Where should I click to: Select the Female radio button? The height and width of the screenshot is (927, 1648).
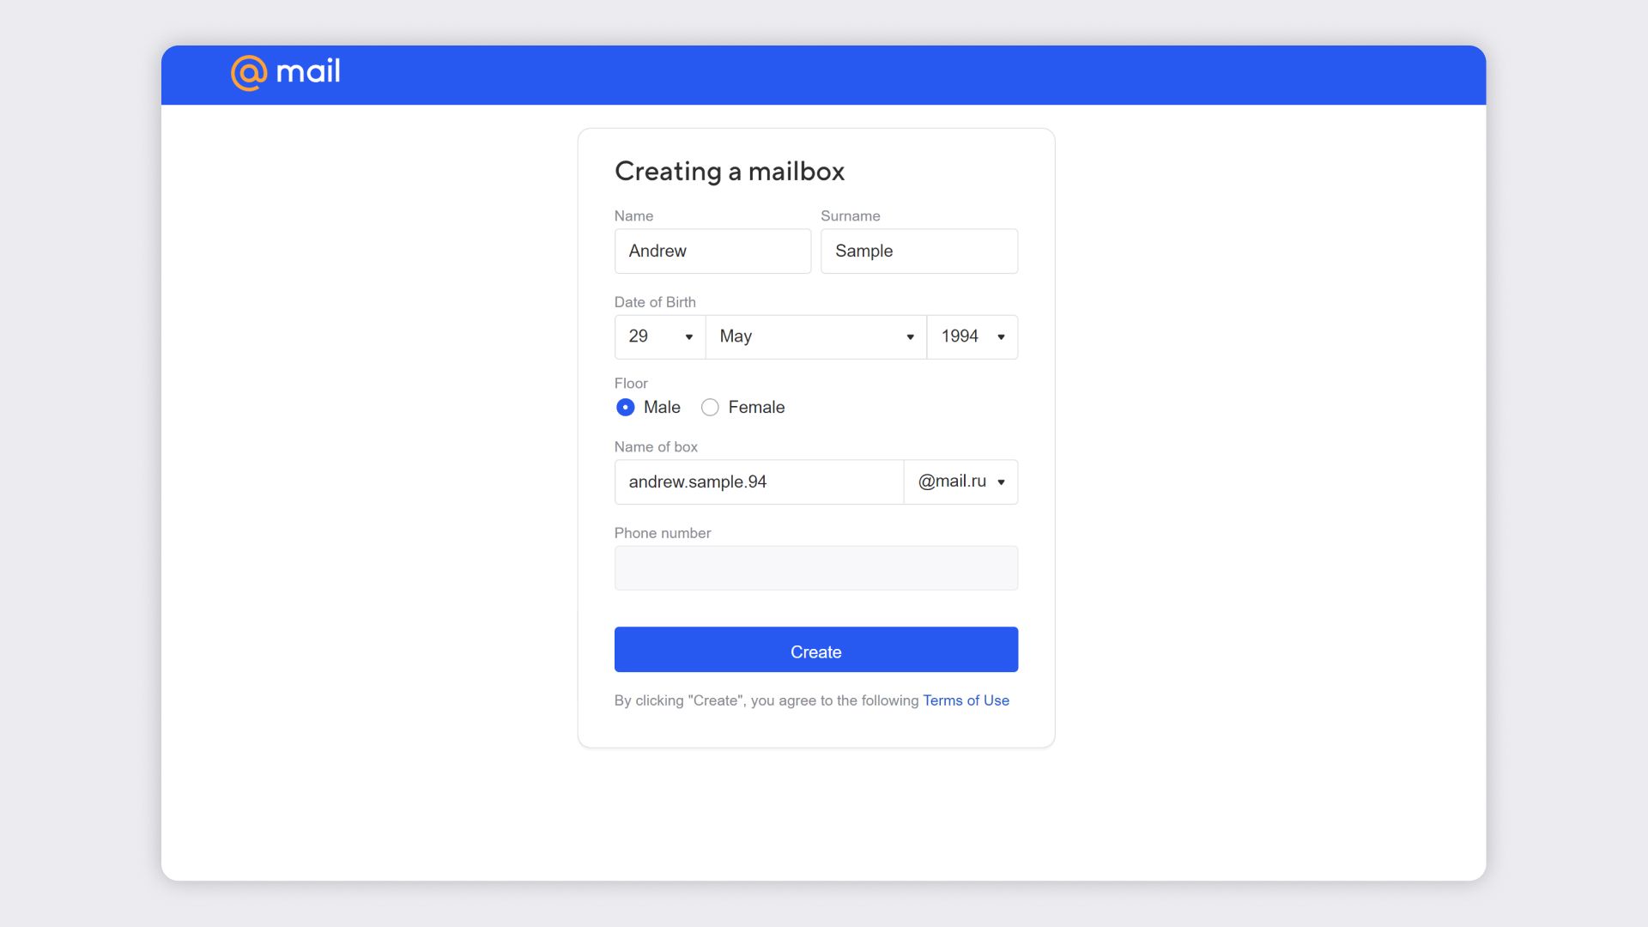tap(710, 408)
